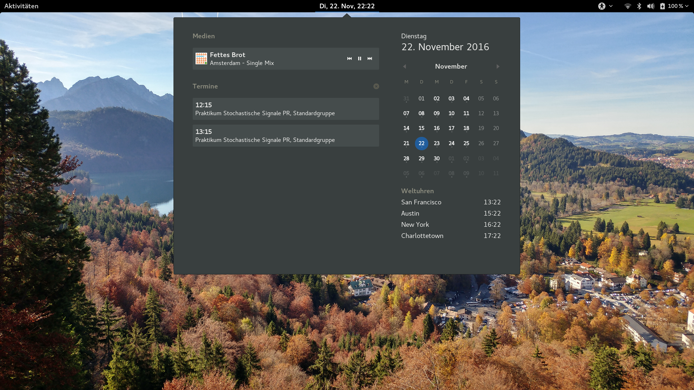
Task: Click the Medien section heading
Action: [204, 36]
